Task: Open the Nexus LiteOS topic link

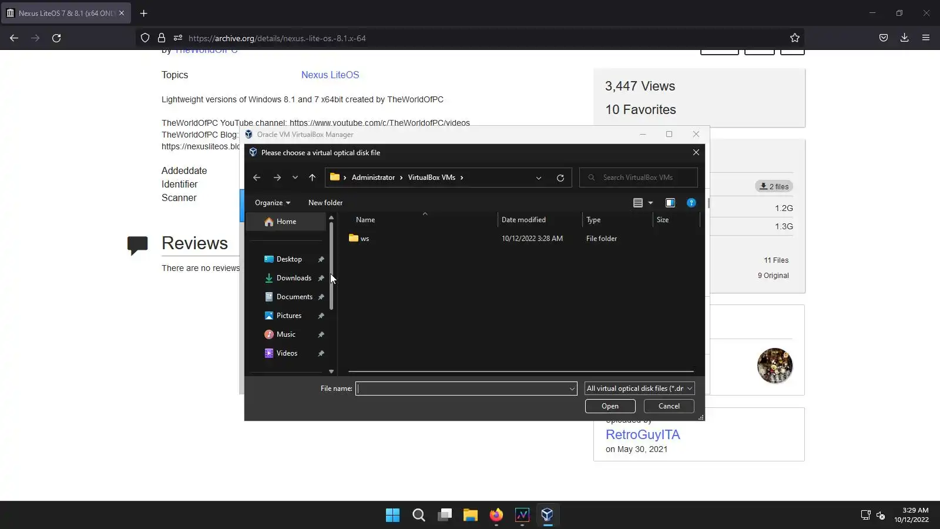Action: (x=330, y=75)
